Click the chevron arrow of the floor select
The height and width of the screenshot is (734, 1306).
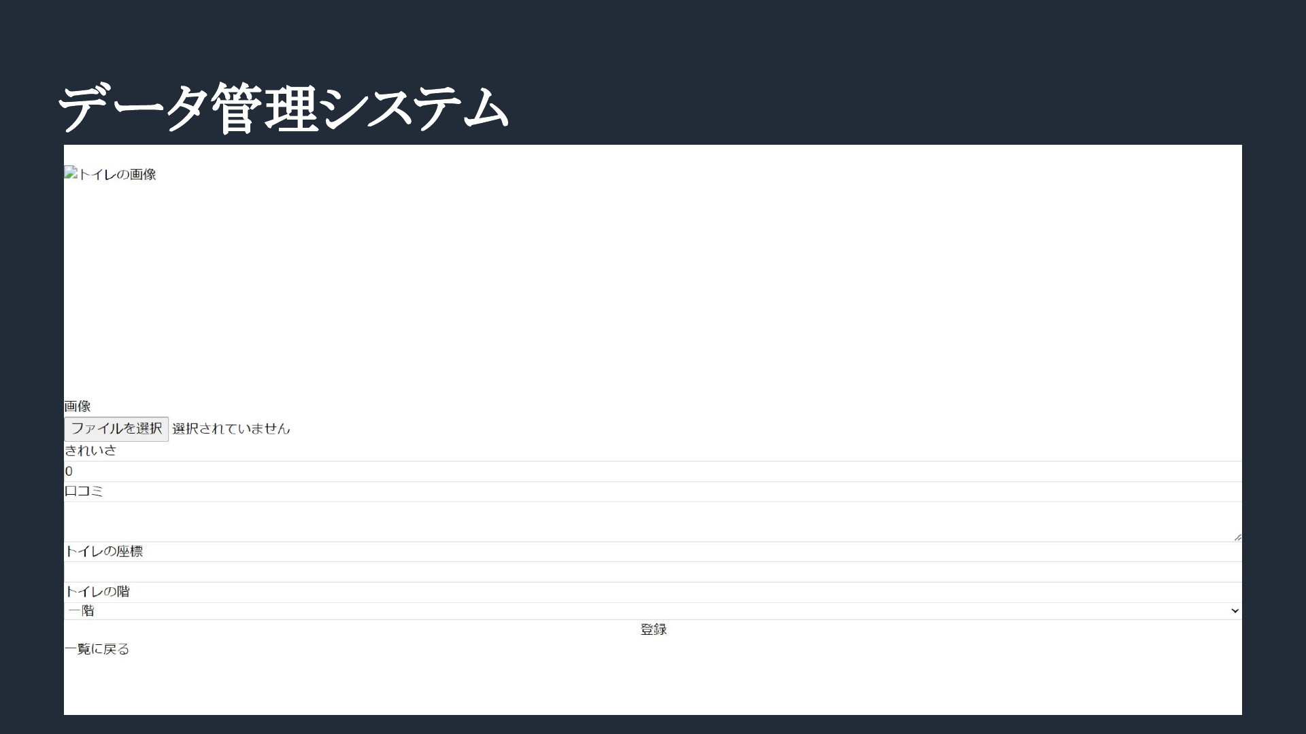coord(1235,611)
